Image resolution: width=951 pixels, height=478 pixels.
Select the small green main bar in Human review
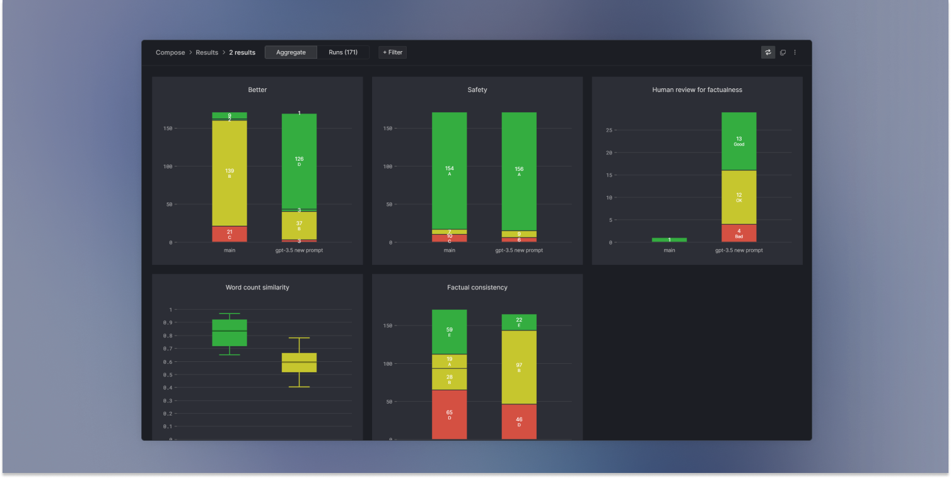pyautogui.click(x=669, y=240)
